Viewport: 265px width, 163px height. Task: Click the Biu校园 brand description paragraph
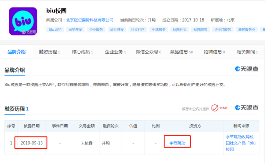pyautogui.click(x=115, y=85)
